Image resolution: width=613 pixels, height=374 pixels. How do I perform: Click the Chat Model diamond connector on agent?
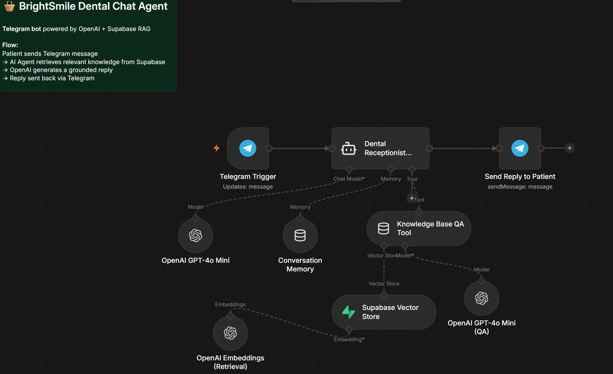349,169
